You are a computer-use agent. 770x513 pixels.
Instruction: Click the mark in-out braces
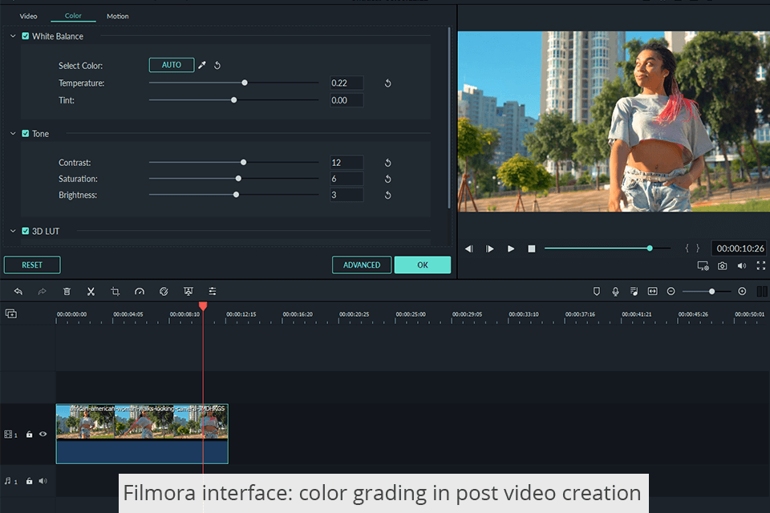692,248
